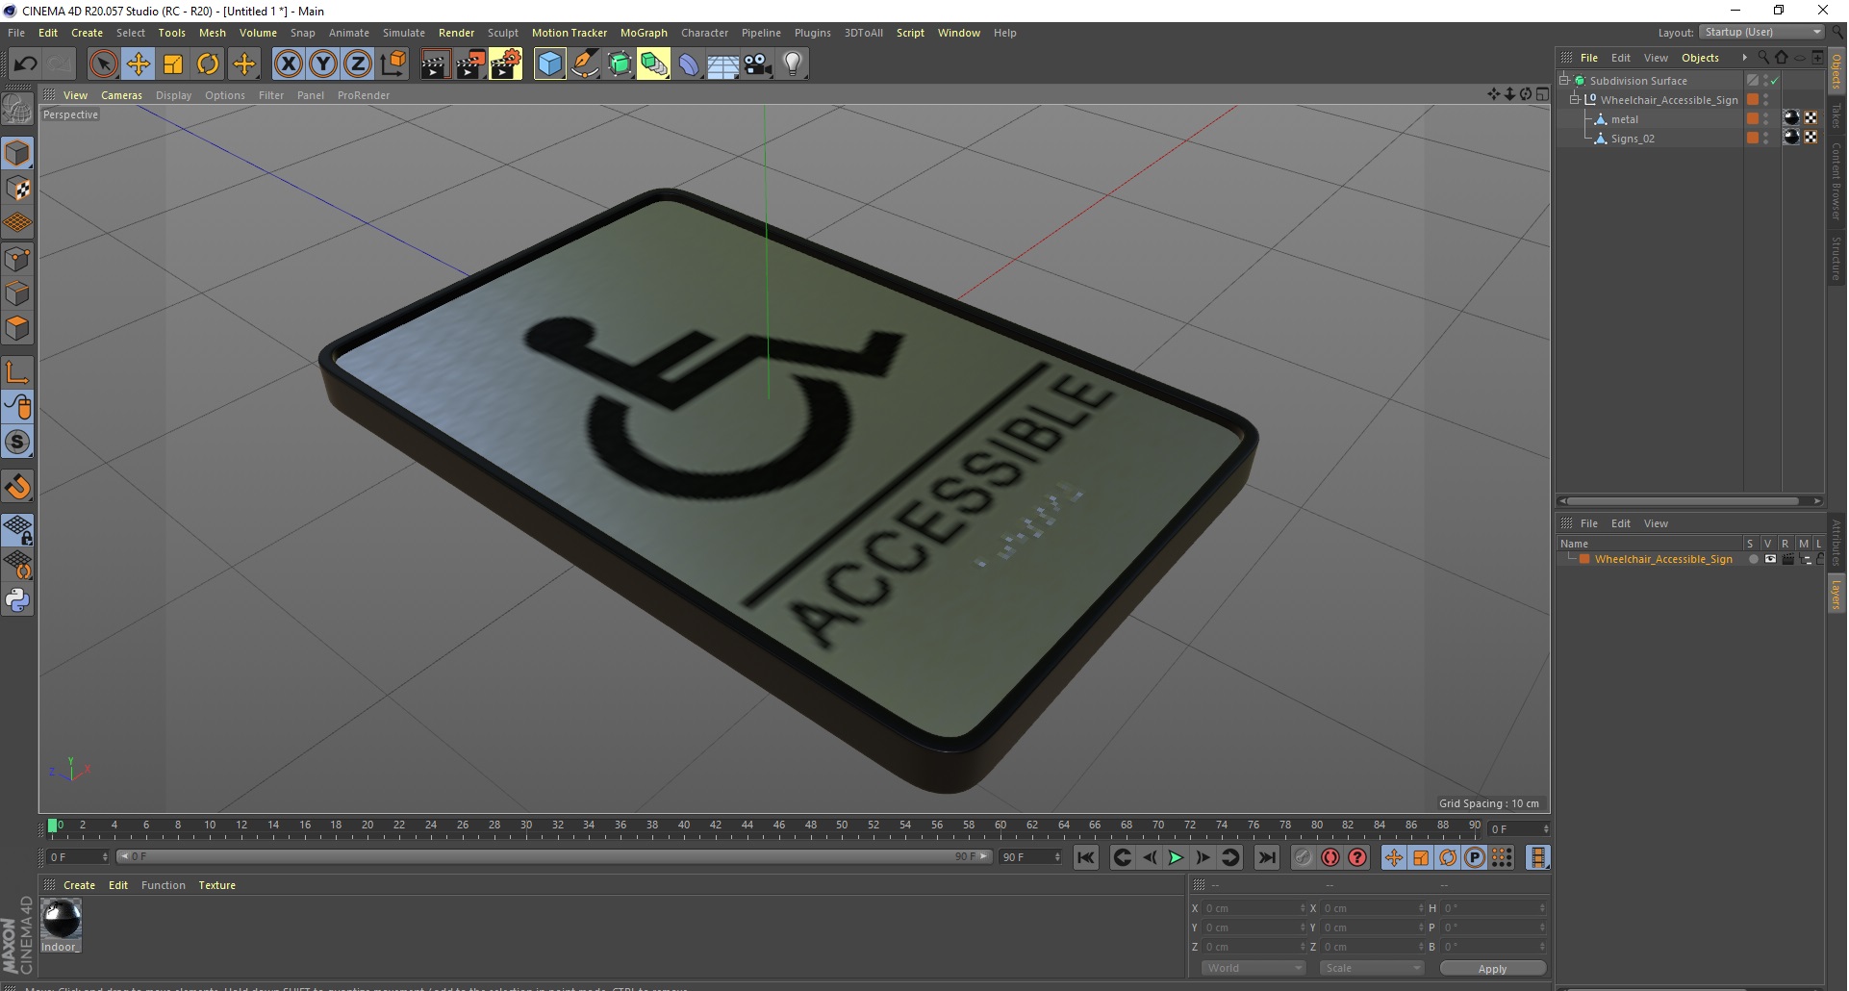Select the Live Selection tool
Screen dimensions: 1849x991
[x=103, y=64]
